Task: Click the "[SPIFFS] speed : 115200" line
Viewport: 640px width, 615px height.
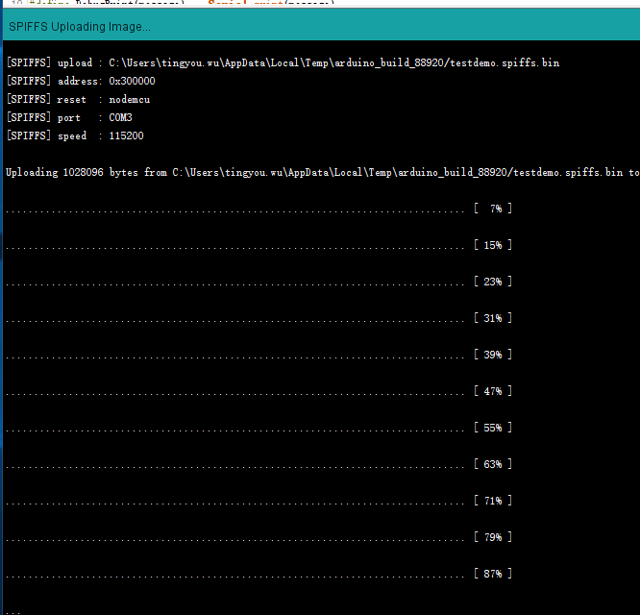Action: pyautogui.click(x=75, y=135)
